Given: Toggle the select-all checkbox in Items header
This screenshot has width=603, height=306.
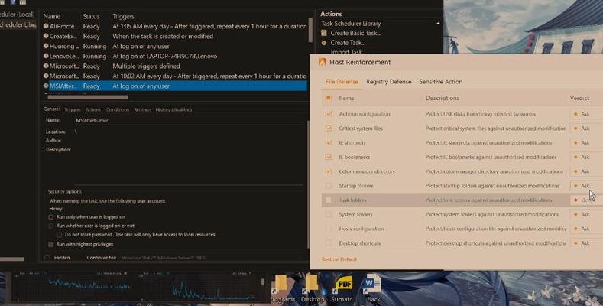Looking at the screenshot, I should click(x=328, y=98).
